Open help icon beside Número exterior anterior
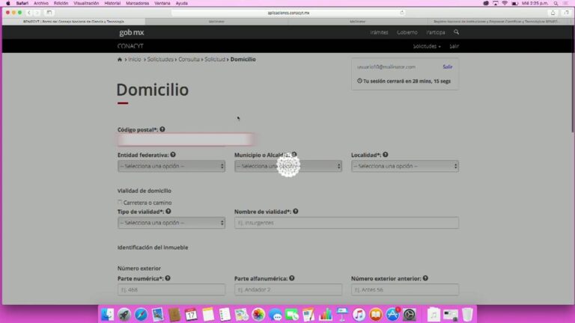Image resolution: width=575 pixels, height=323 pixels. tap(425, 278)
